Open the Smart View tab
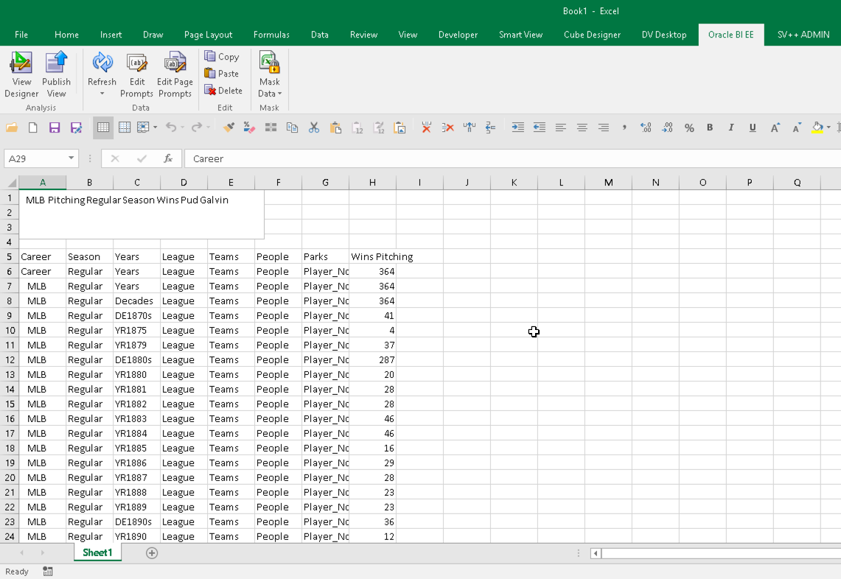 pos(520,35)
